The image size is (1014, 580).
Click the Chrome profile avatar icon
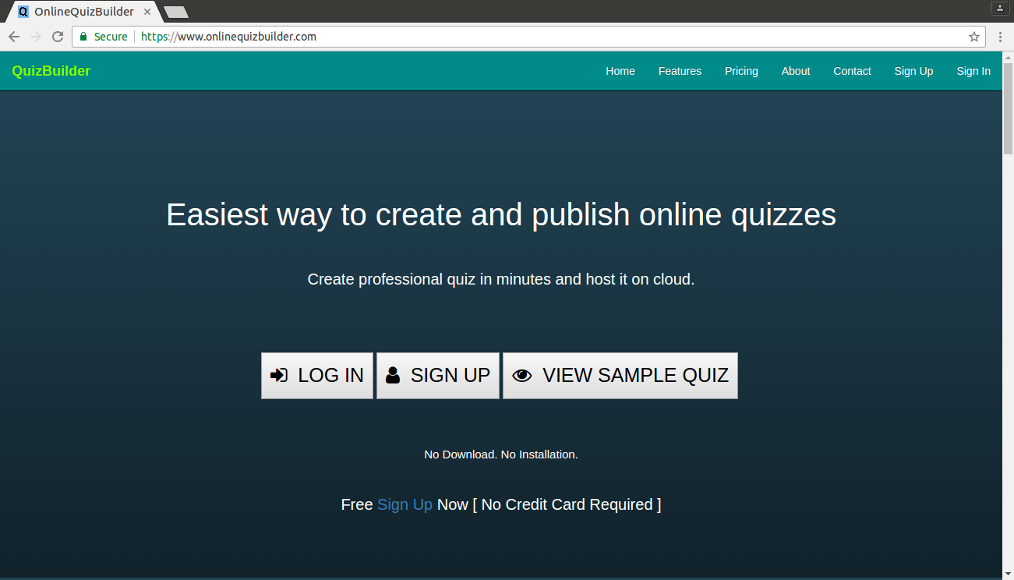click(1000, 8)
